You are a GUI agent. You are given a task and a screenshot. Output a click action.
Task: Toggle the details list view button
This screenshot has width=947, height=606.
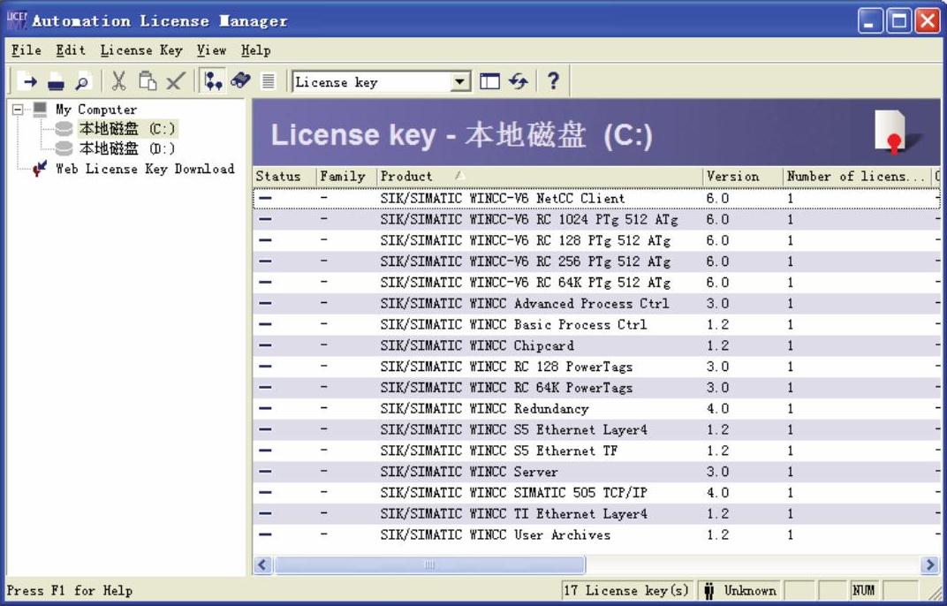pyautogui.click(x=269, y=82)
